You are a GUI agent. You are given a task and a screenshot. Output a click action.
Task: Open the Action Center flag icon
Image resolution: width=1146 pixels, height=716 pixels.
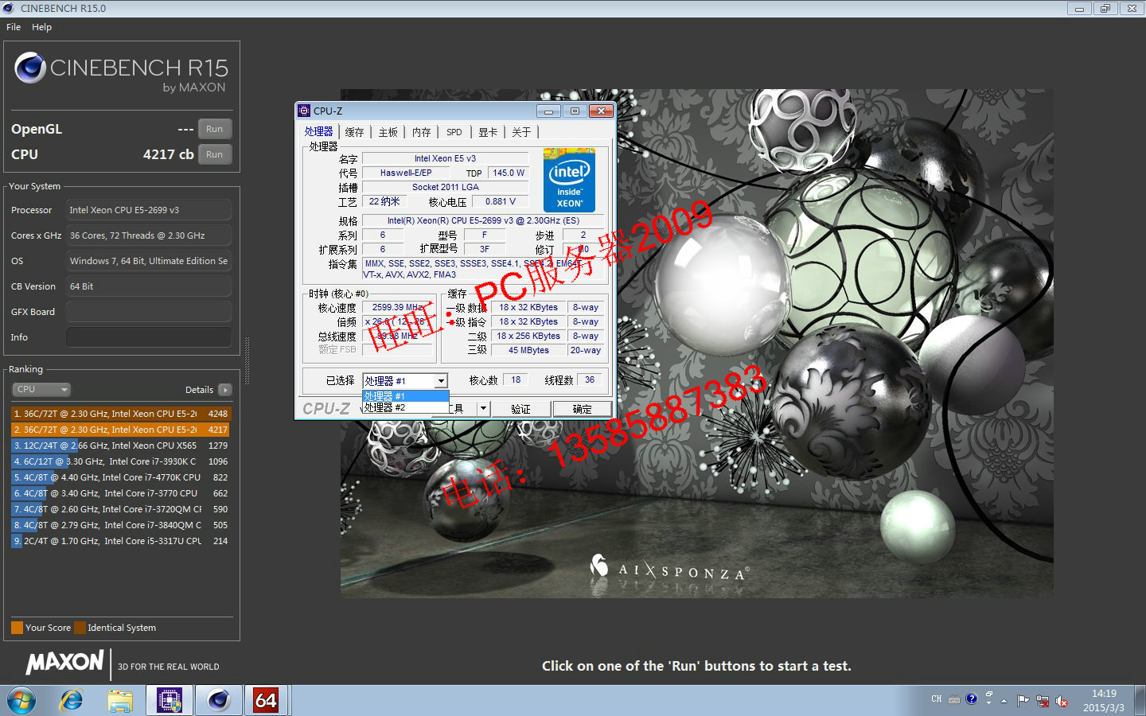coord(1023,701)
